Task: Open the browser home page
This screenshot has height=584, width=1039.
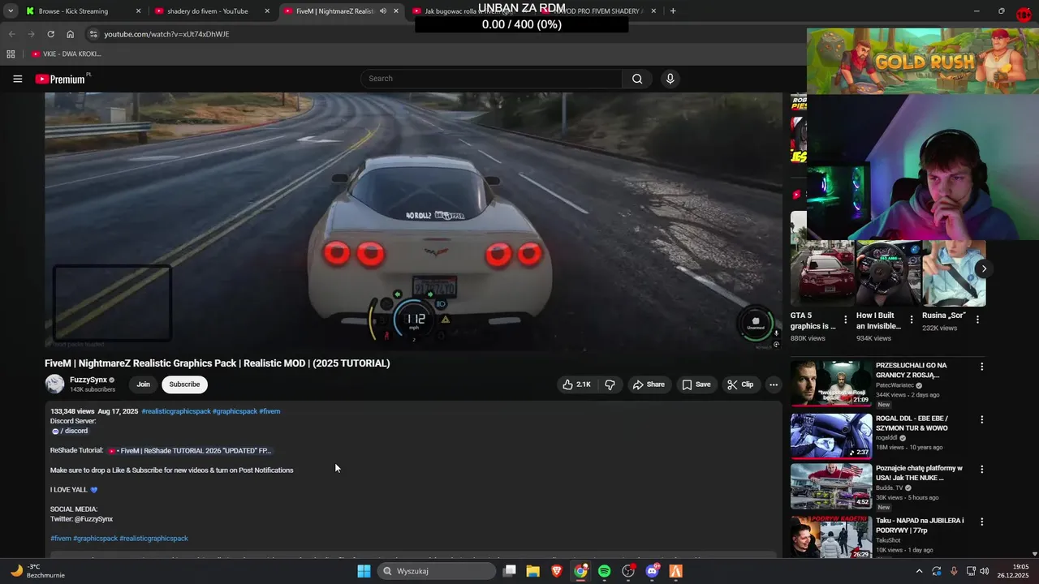Action: (x=70, y=34)
